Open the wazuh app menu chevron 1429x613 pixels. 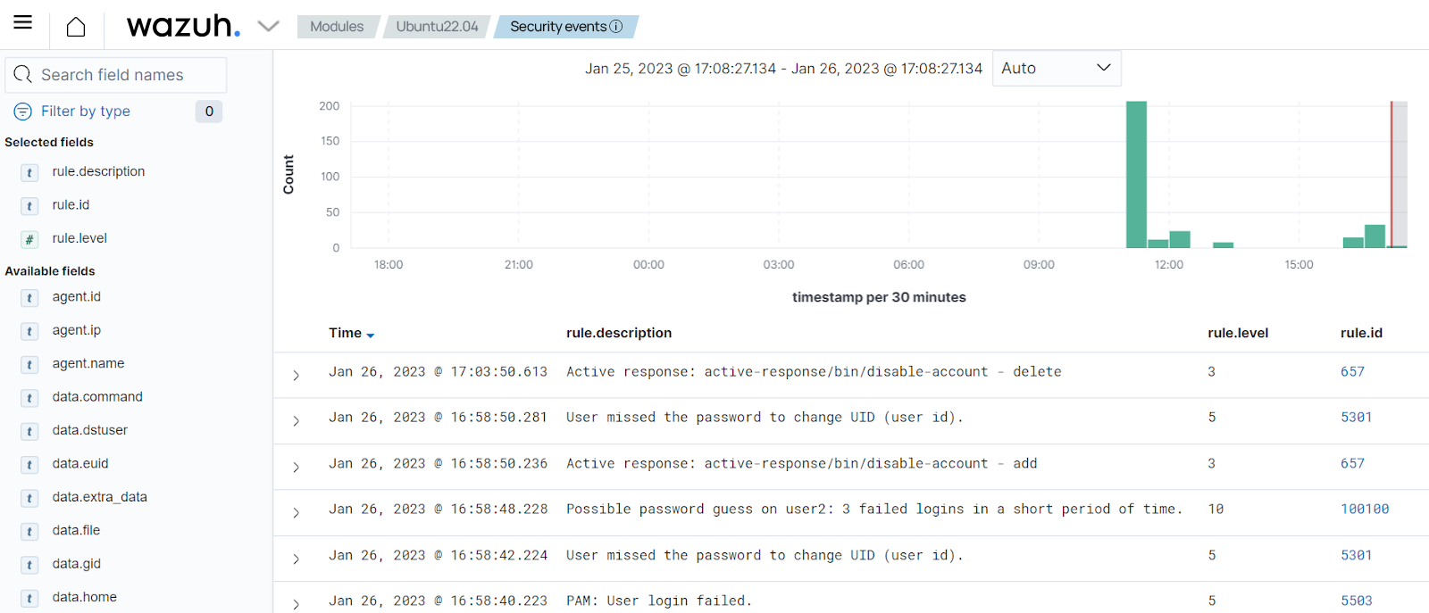point(268,27)
